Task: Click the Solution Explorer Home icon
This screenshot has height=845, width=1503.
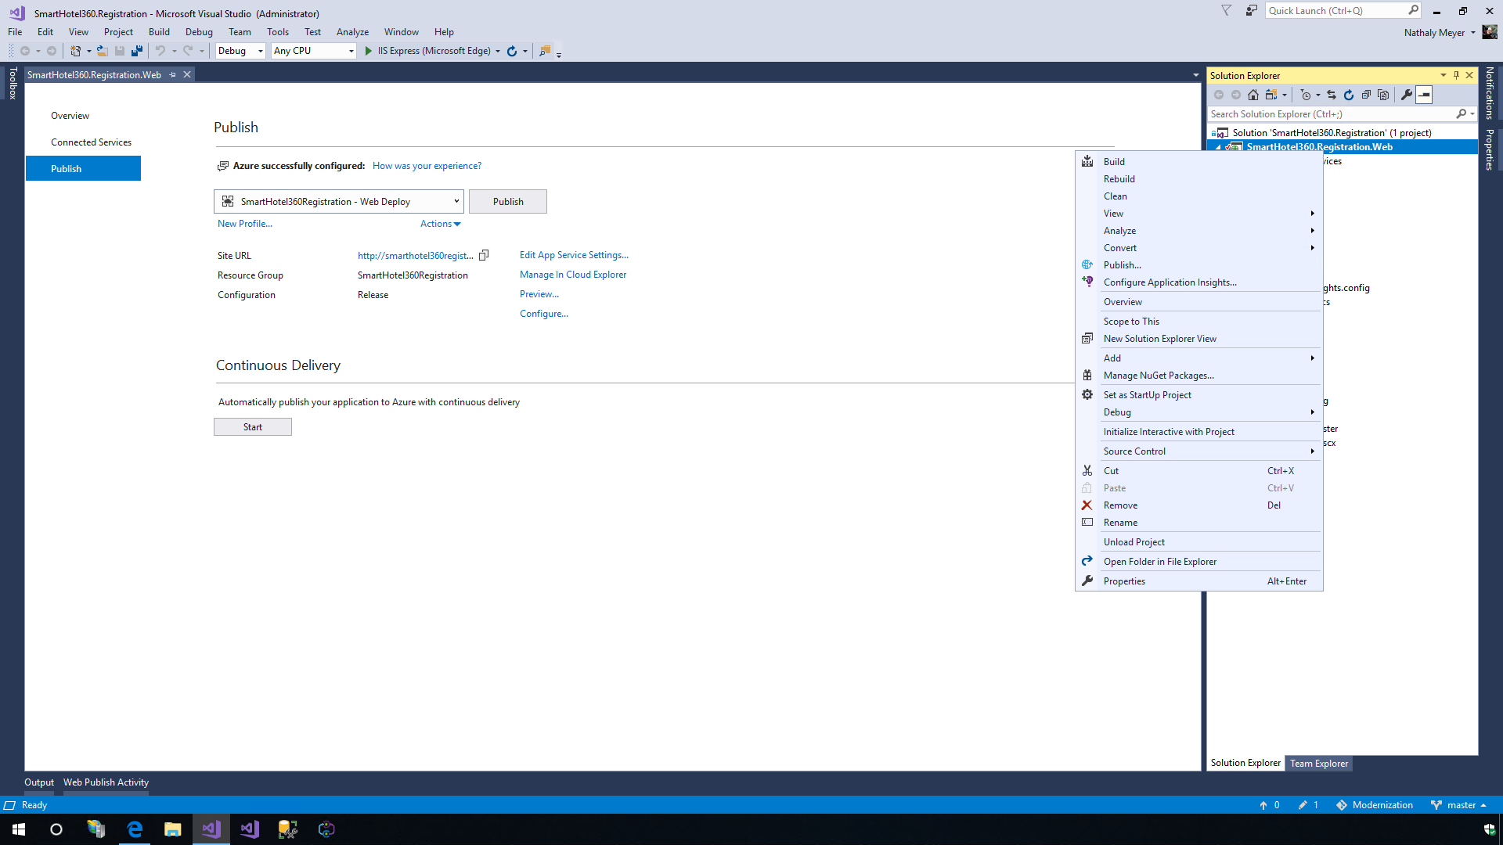Action: pyautogui.click(x=1253, y=95)
